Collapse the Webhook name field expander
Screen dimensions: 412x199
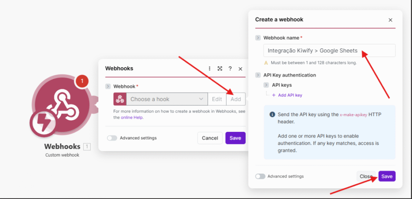(258, 38)
